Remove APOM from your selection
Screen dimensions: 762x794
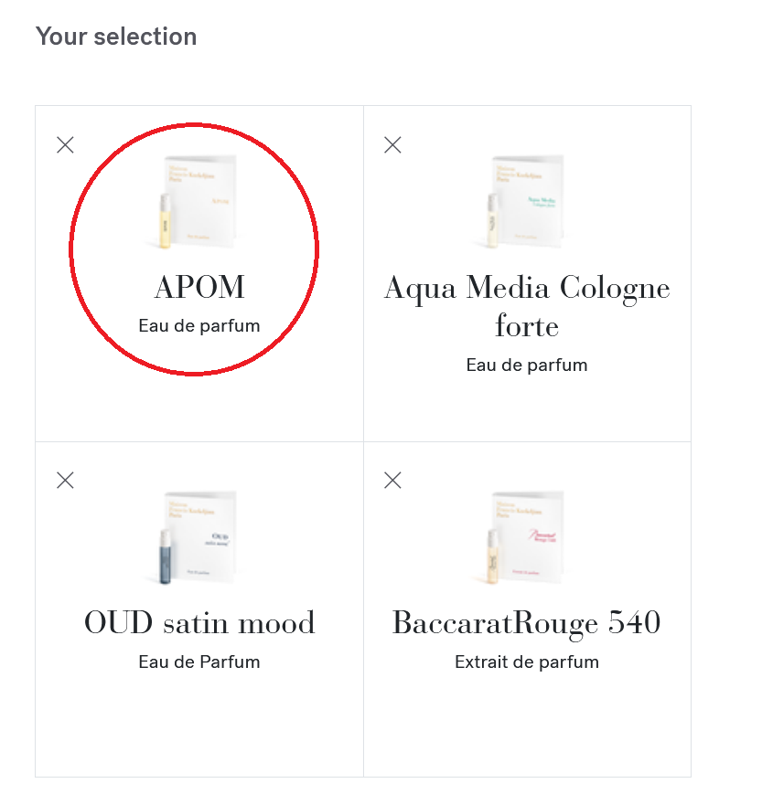click(65, 144)
